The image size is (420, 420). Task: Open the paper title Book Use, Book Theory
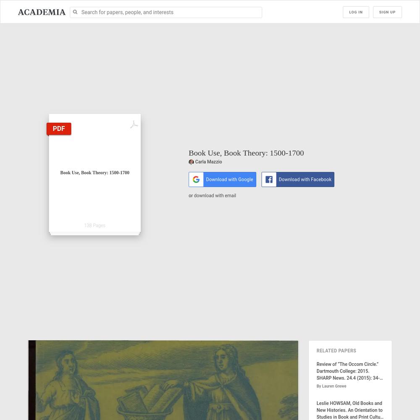246,153
